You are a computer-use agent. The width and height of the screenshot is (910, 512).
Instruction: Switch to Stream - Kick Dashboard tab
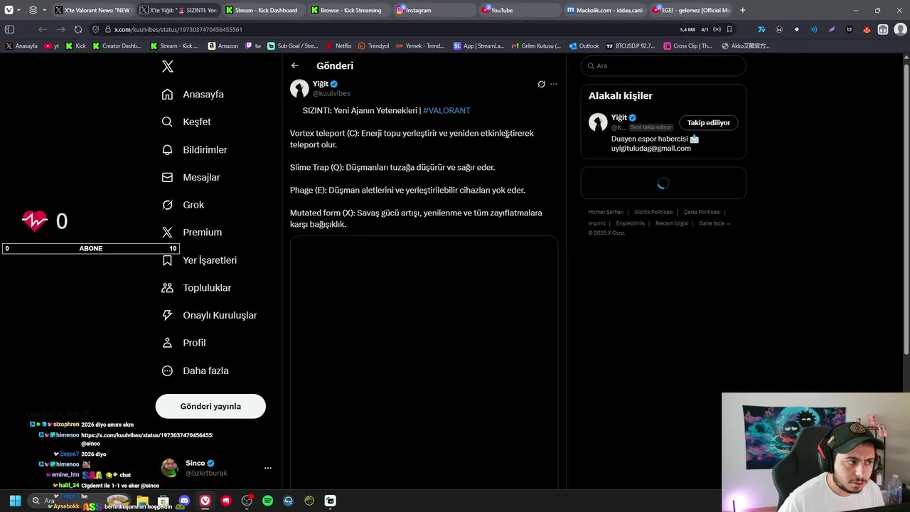pos(265,10)
